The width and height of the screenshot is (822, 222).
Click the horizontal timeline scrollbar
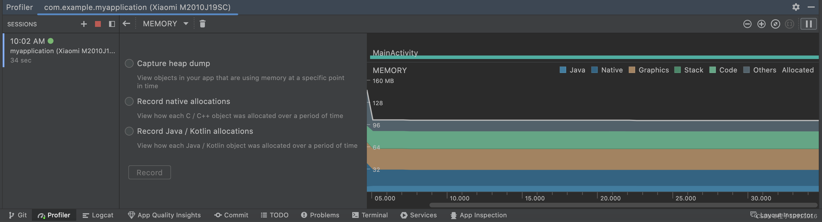[x=623, y=205]
